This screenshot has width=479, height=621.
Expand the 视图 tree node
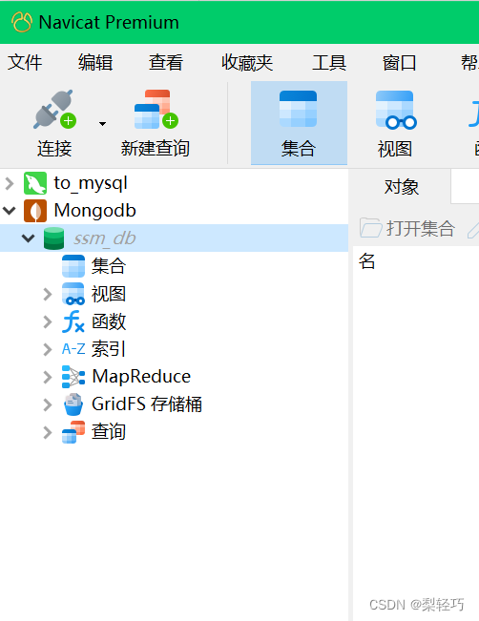48,294
